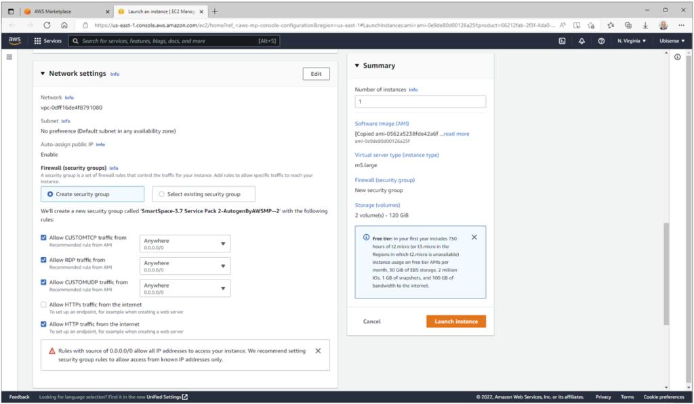Select Create security group option
694x404 pixels.
tap(92, 194)
